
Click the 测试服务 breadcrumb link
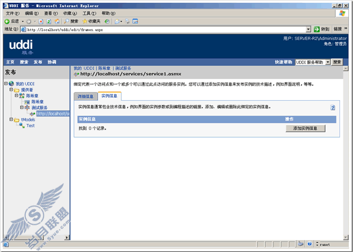click(x=123, y=68)
